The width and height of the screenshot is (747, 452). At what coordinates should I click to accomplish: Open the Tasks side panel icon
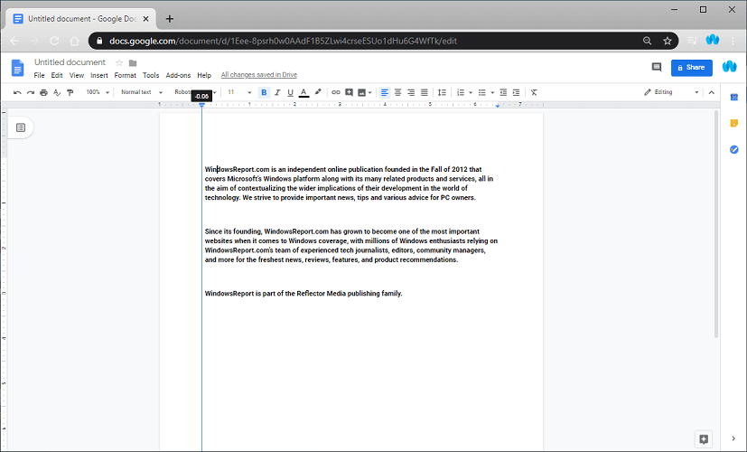734,150
